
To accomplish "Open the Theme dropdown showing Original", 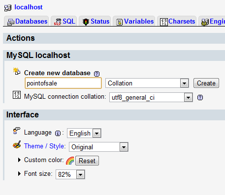I will [x=98, y=147].
